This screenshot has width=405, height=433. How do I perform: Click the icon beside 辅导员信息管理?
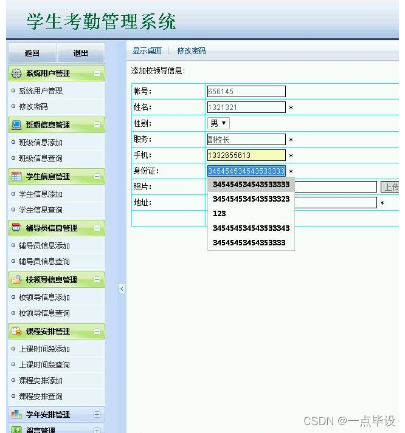point(16,228)
